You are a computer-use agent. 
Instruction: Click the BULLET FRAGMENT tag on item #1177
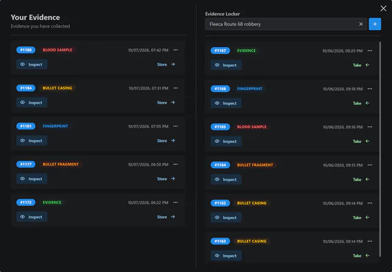[61, 164]
